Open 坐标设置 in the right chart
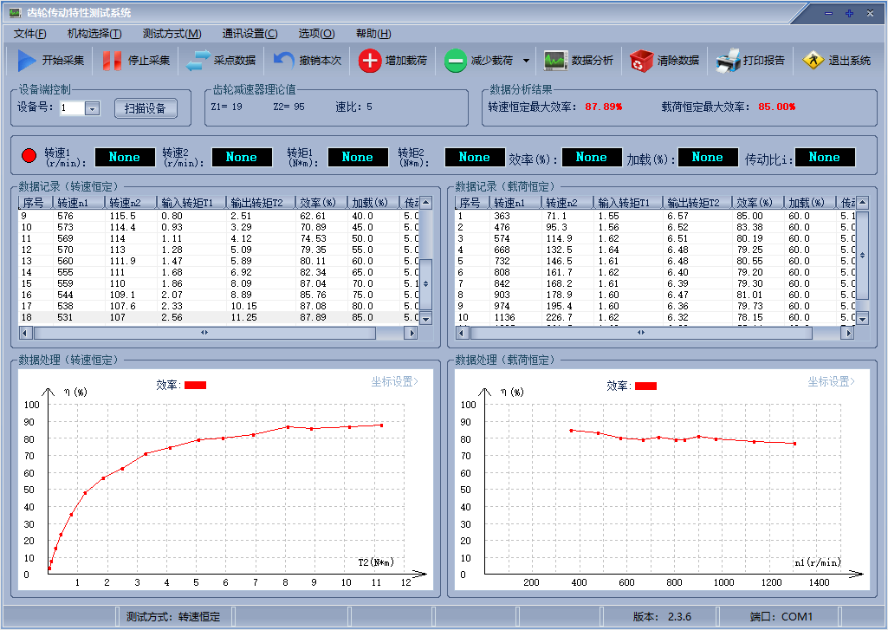888x630 pixels. pyautogui.click(x=832, y=382)
